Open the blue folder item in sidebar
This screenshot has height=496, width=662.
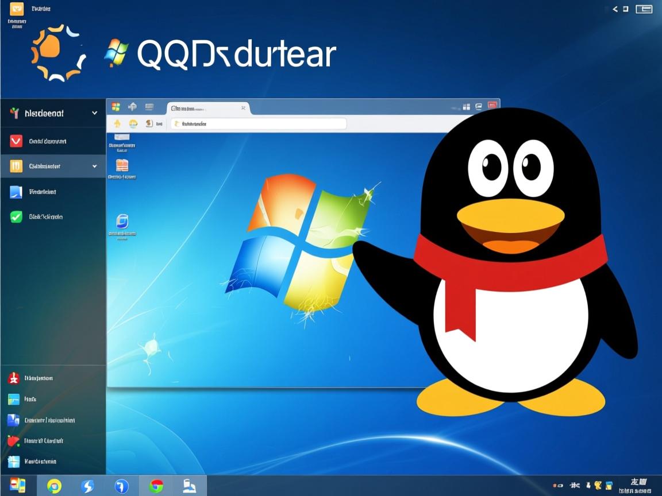point(16,192)
